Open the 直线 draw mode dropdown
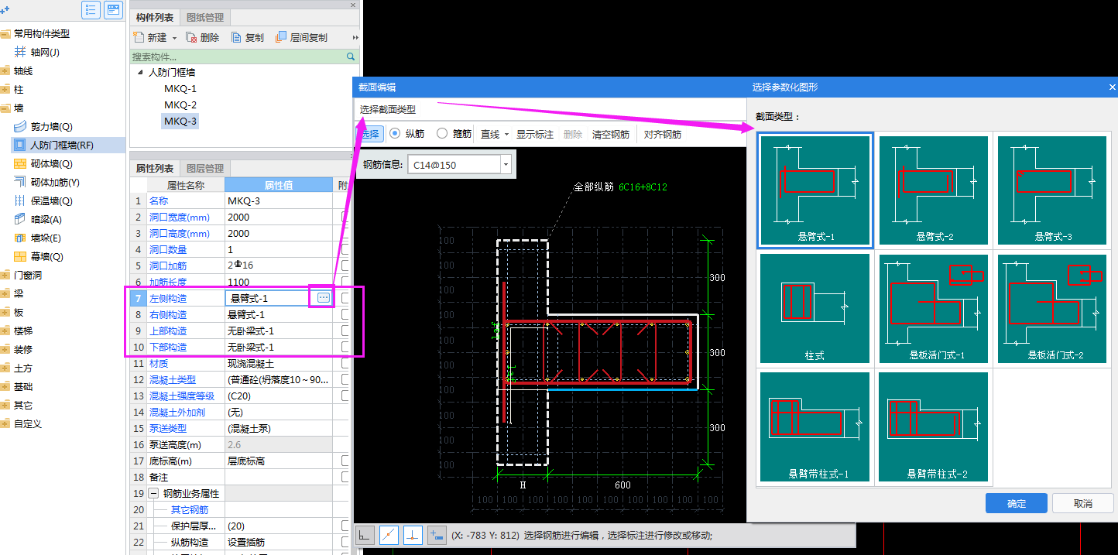This screenshot has height=555, width=1118. point(506,134)
